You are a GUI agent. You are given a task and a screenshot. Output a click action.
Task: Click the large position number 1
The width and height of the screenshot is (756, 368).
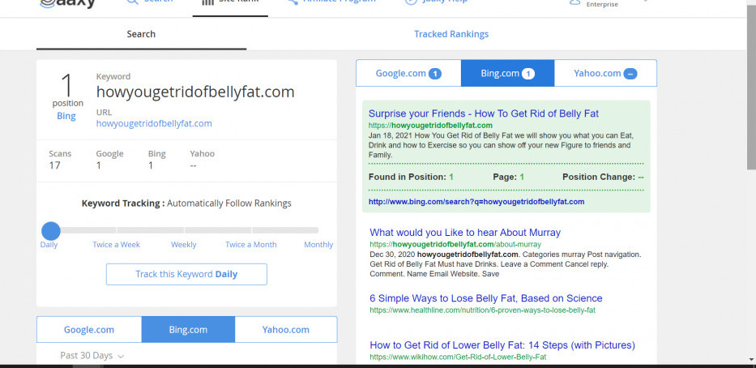[x=67, y=85]
